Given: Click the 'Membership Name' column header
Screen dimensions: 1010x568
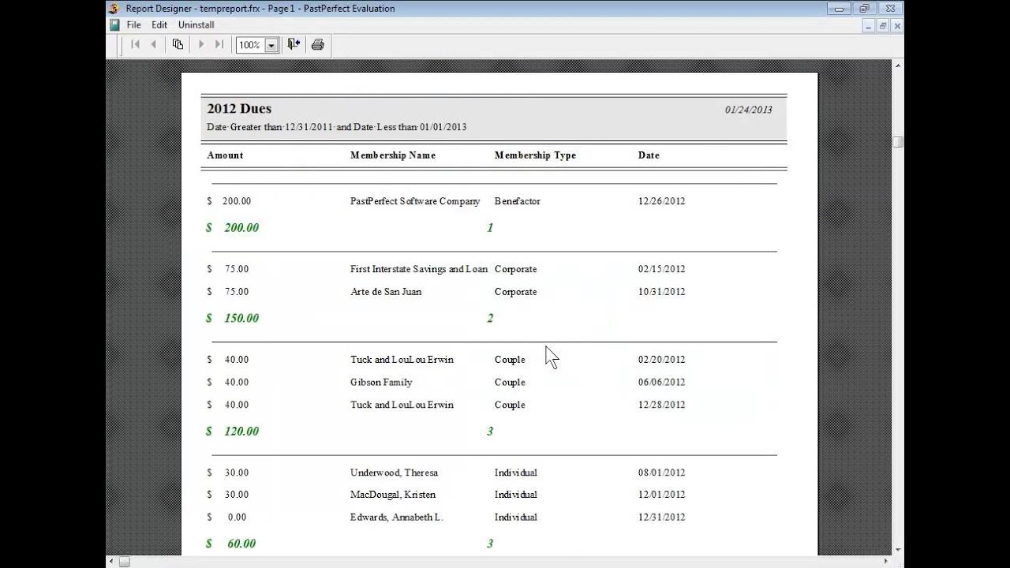Looking at the screenshot, I should pos(393,155).
